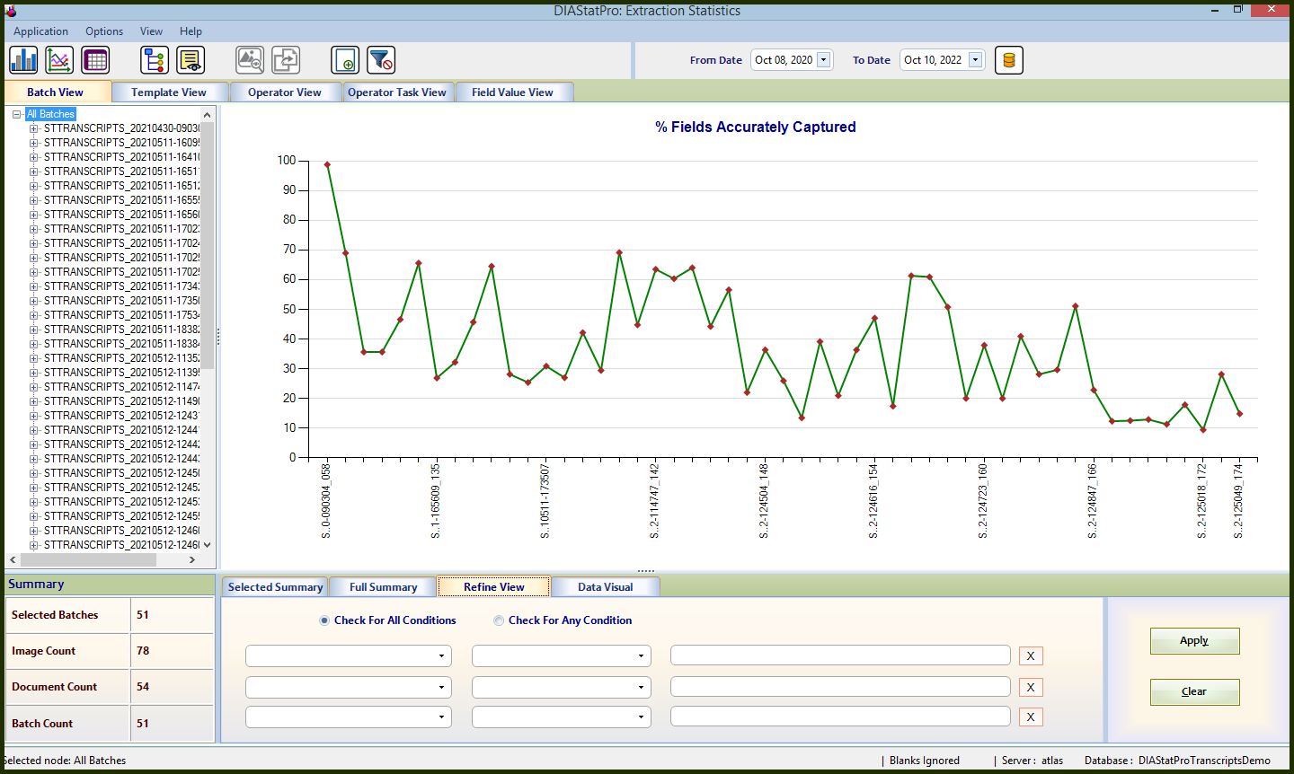Click the third row value field in Refine View
The image size is (1294, 774).
[840, 717]
